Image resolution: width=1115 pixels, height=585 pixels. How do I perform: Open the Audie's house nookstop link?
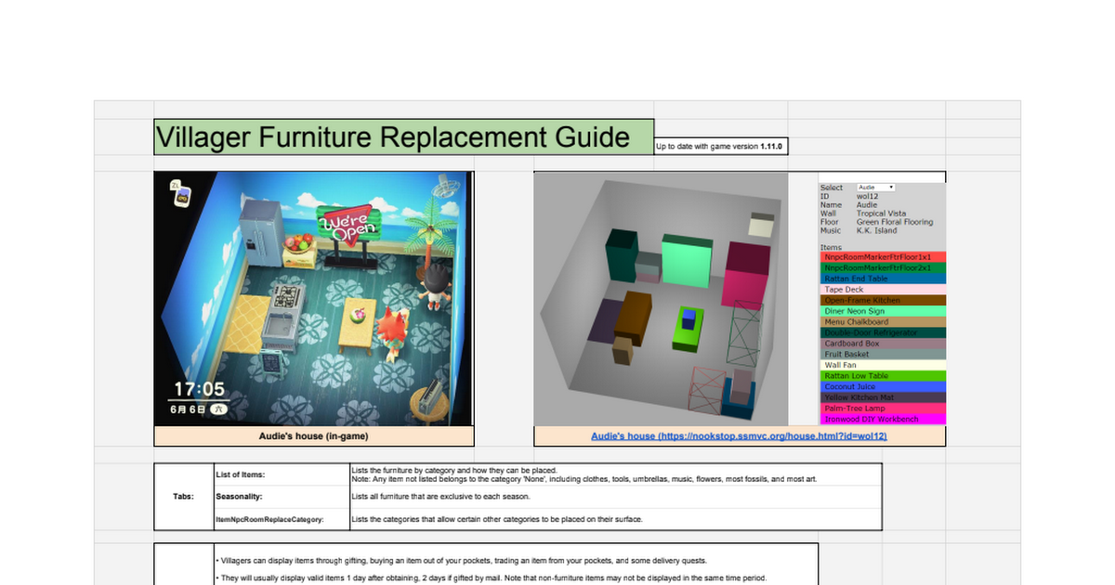[740, 435]
